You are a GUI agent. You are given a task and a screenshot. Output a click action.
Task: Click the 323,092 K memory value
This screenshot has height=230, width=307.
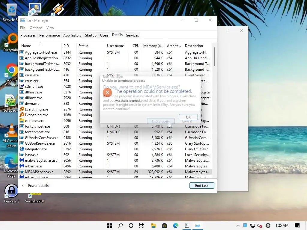point(156,172)
